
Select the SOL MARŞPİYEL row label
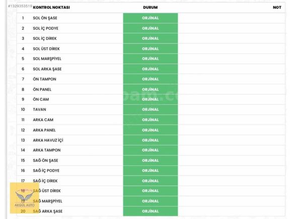47,59
